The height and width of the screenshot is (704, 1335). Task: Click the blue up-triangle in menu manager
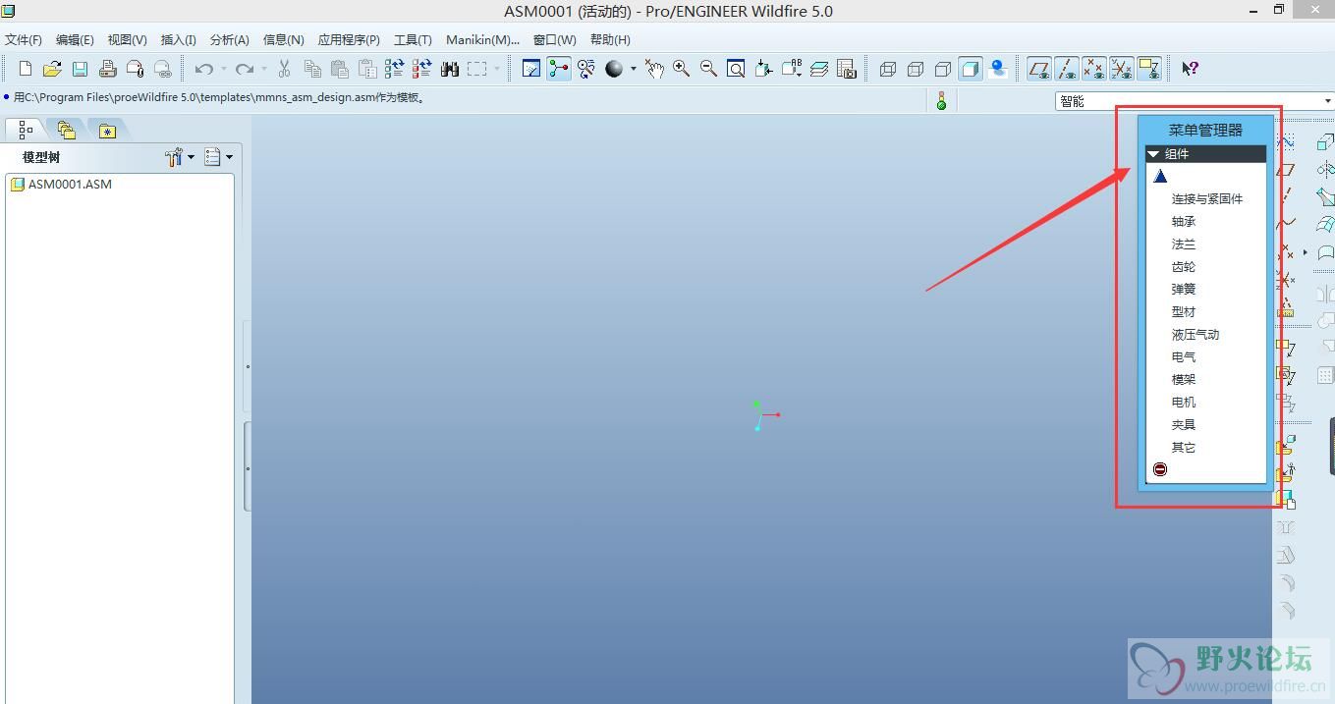point(1160,177)
